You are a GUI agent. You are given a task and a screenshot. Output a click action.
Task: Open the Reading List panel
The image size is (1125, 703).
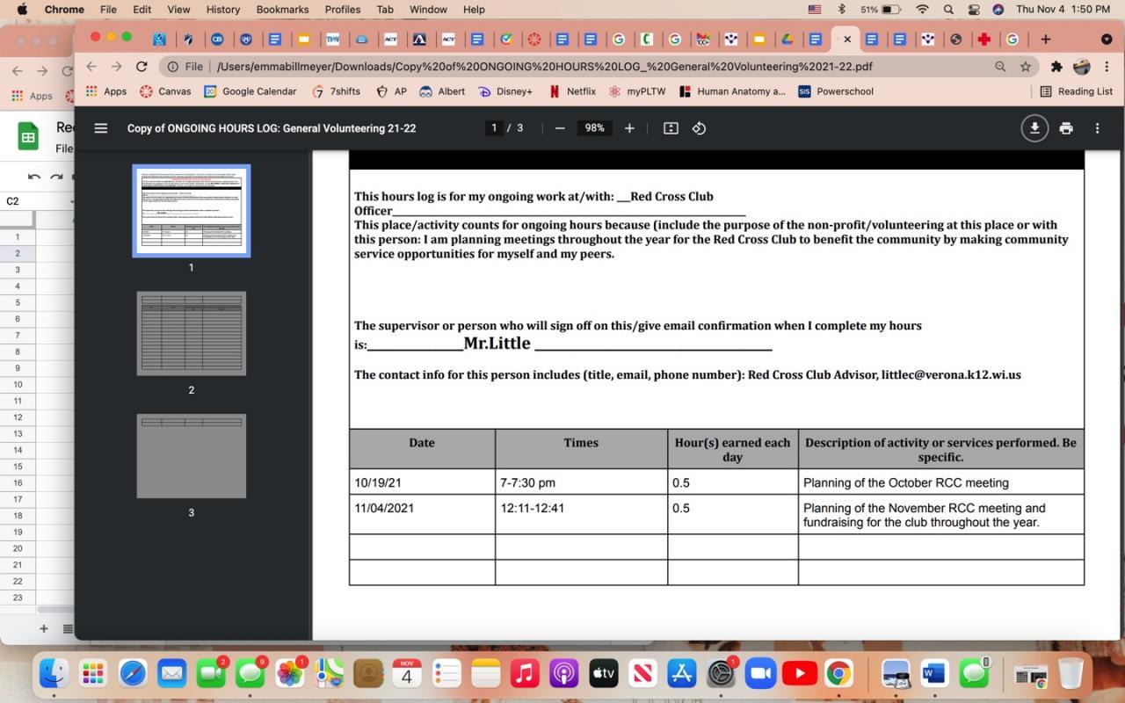point(1076,91)
